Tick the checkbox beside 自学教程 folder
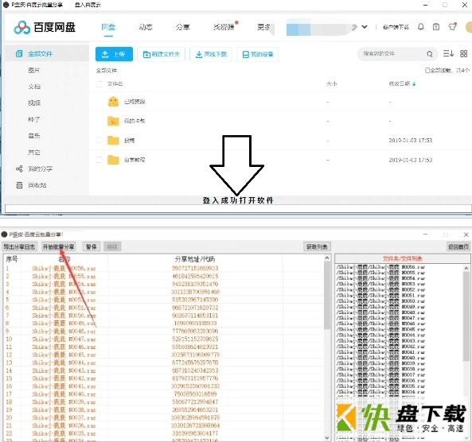 [99, 160]
